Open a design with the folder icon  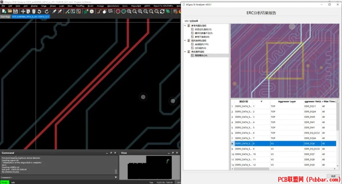10,11
